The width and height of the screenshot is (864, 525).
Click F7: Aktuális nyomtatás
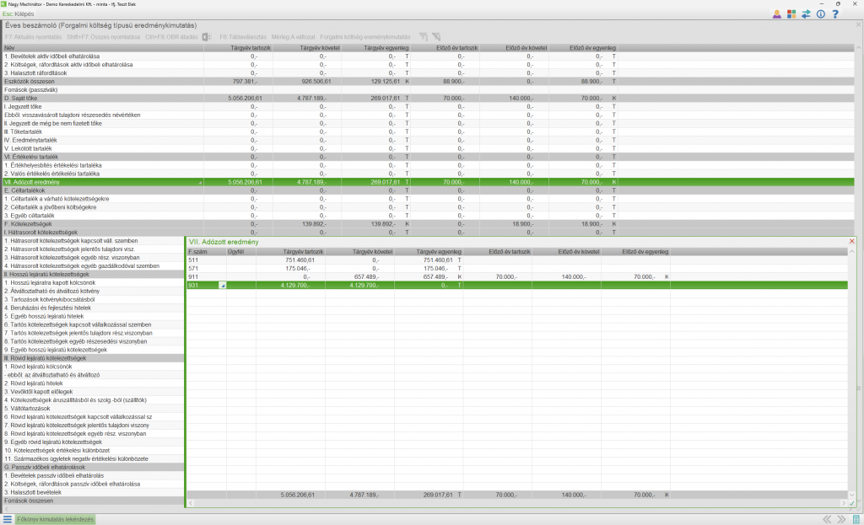click(33, 37)
